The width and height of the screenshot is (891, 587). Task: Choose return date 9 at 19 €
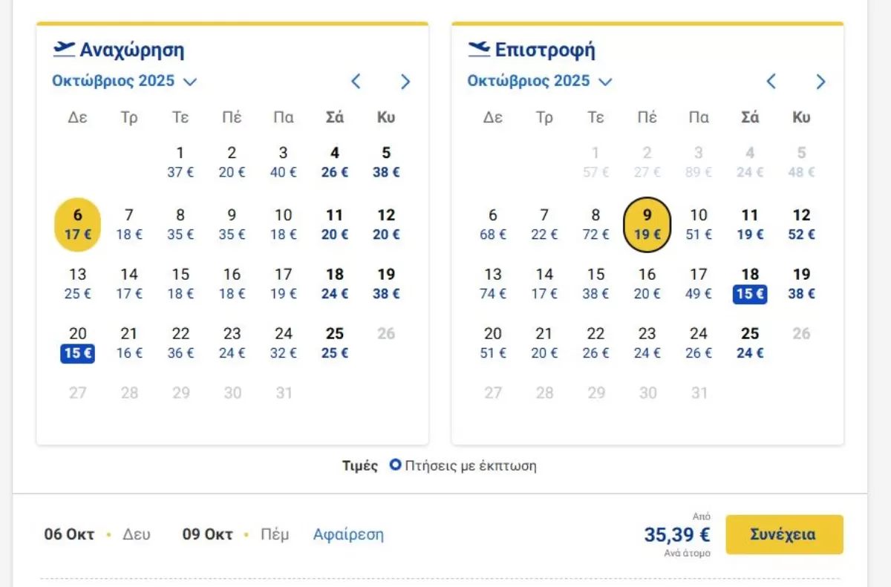(x=647, y=225)
